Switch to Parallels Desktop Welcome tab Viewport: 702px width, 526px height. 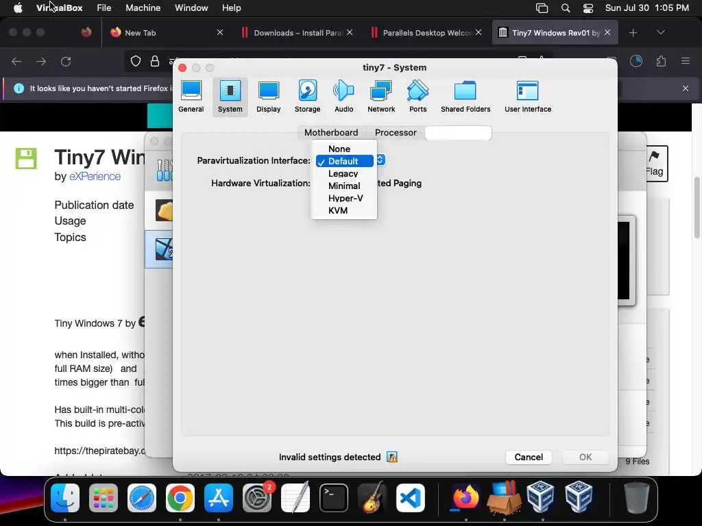[426, 33]
